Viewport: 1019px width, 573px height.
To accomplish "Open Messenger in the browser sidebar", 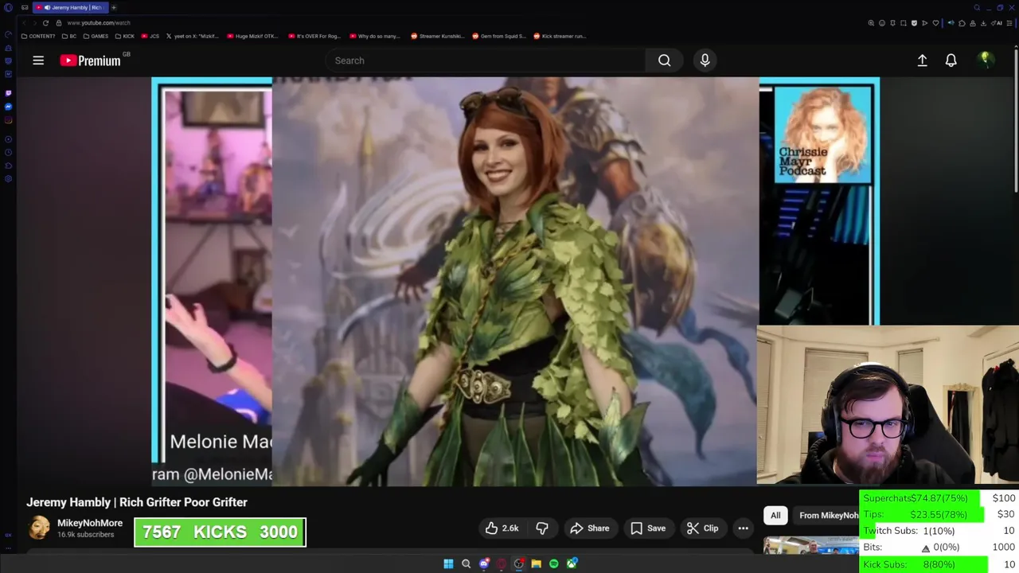I will coord(8,107).
